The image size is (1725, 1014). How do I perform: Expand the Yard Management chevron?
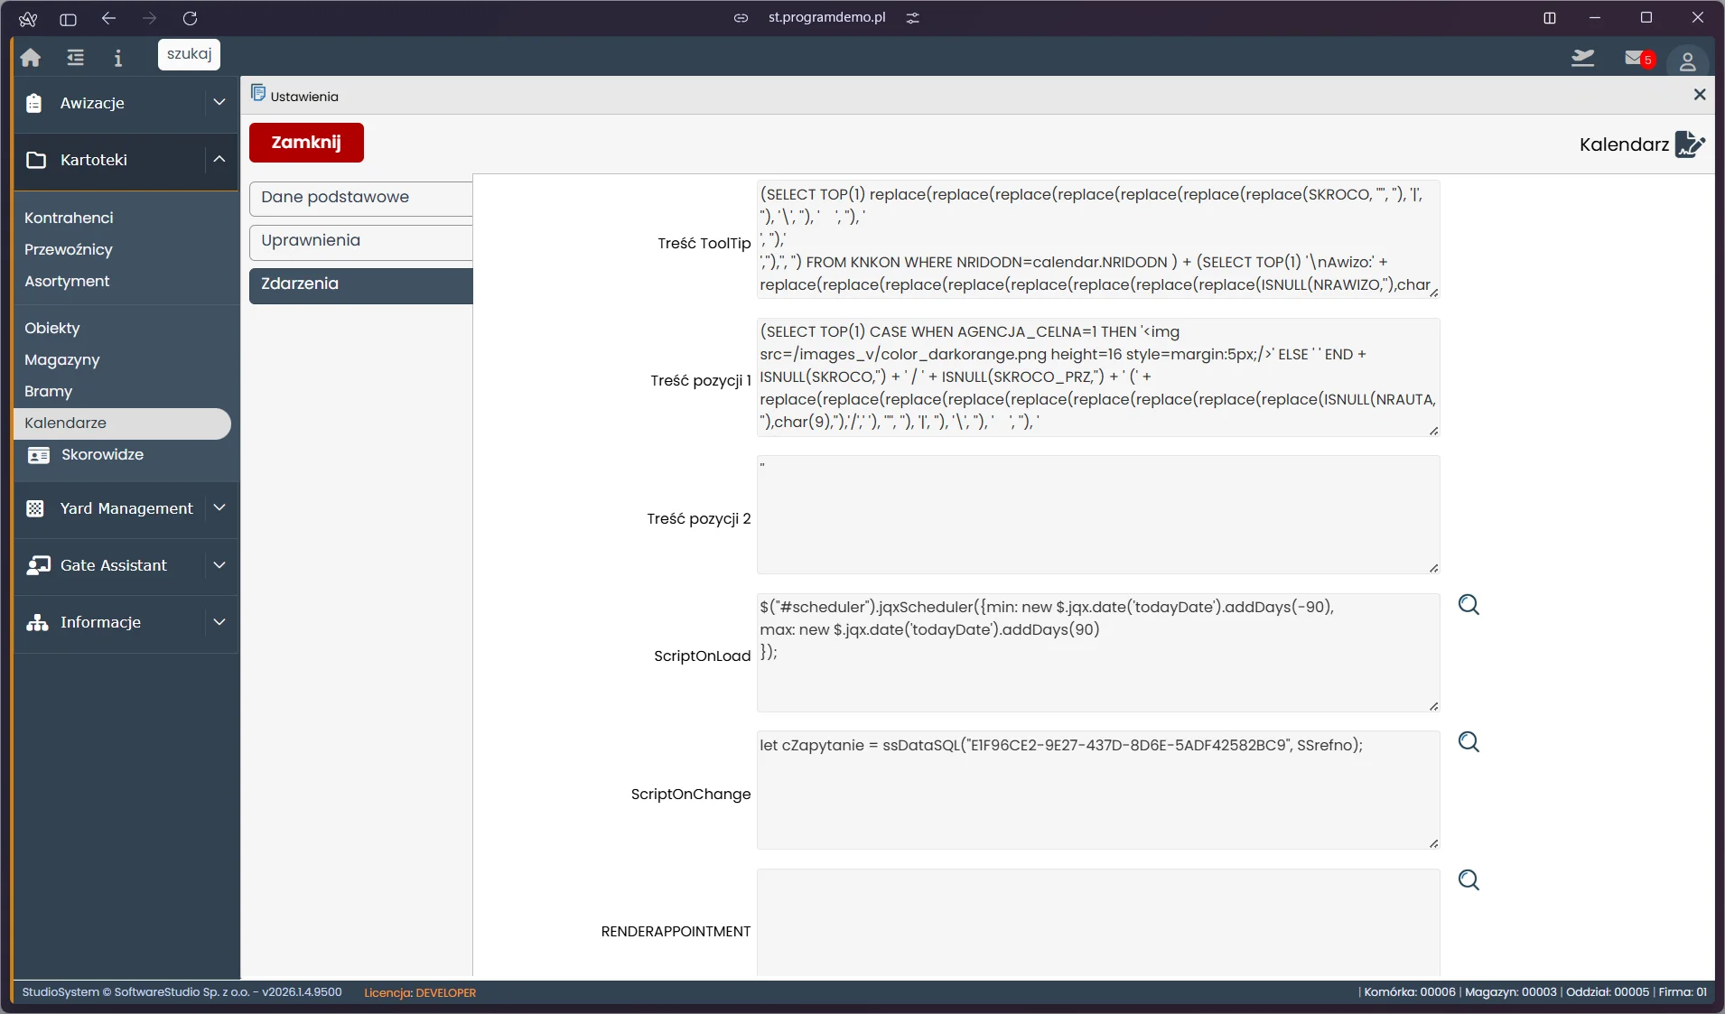[x=219, y=508]
